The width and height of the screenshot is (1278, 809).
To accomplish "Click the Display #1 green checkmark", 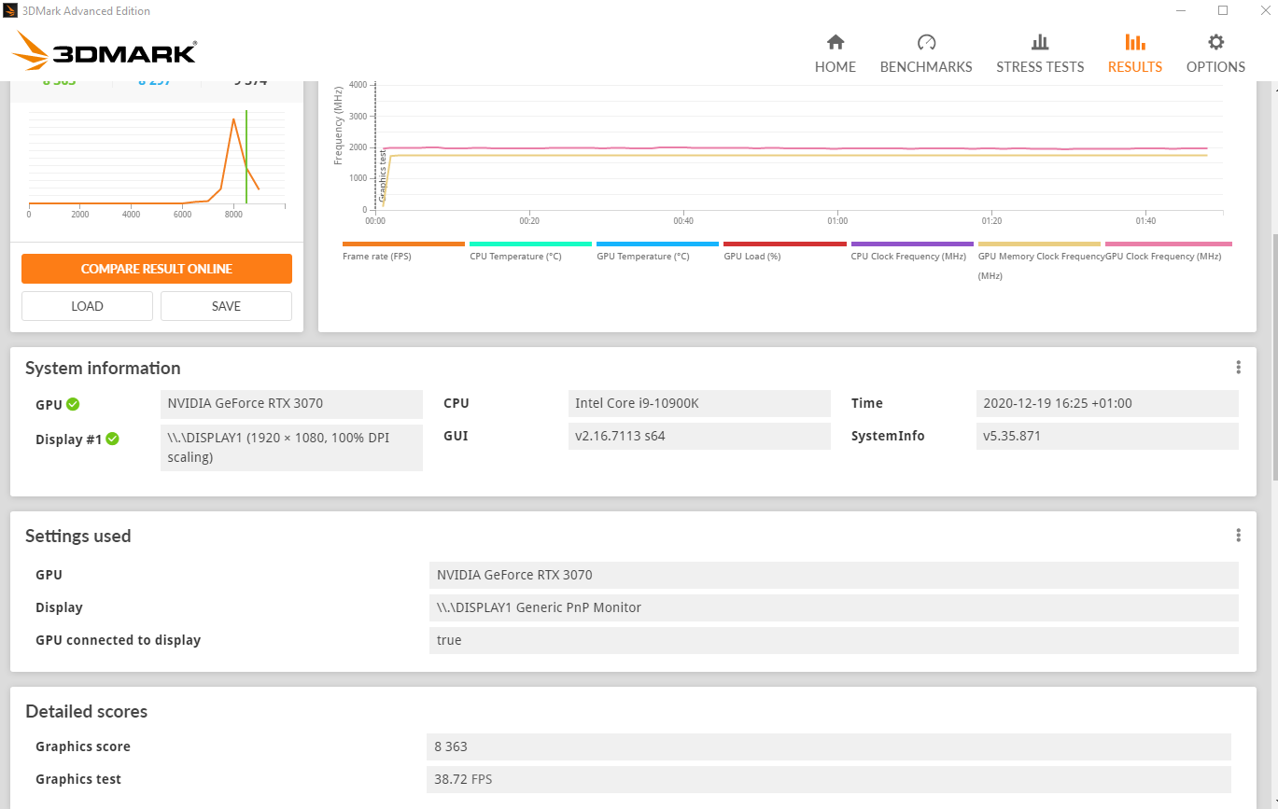I will pos(112,439).
